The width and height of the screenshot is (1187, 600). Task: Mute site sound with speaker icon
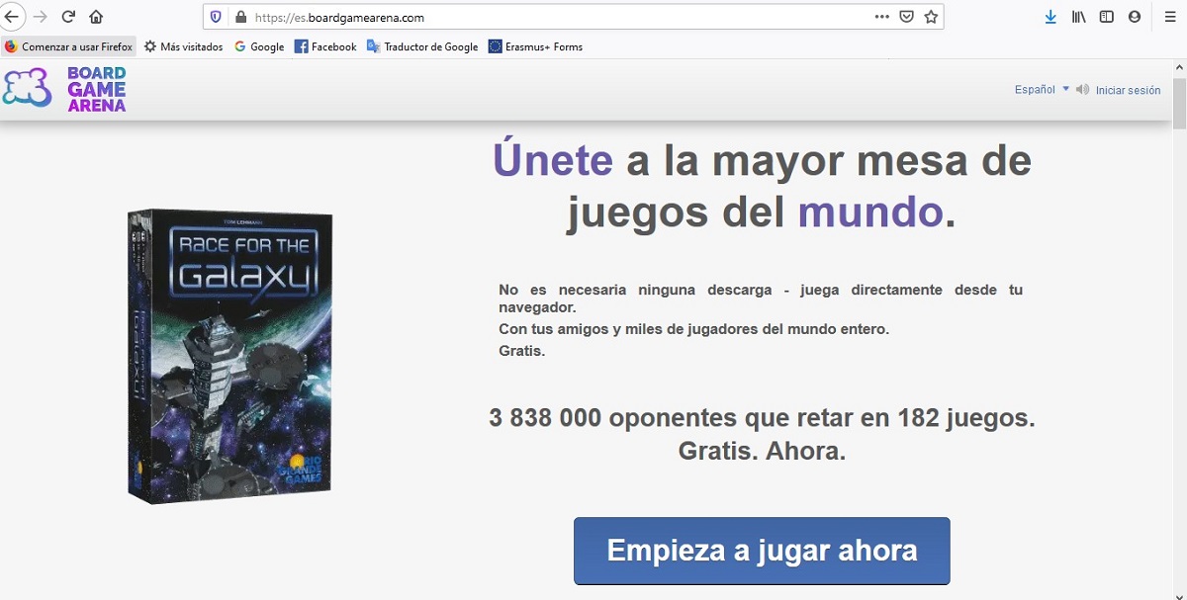(x=1082, y=90)
